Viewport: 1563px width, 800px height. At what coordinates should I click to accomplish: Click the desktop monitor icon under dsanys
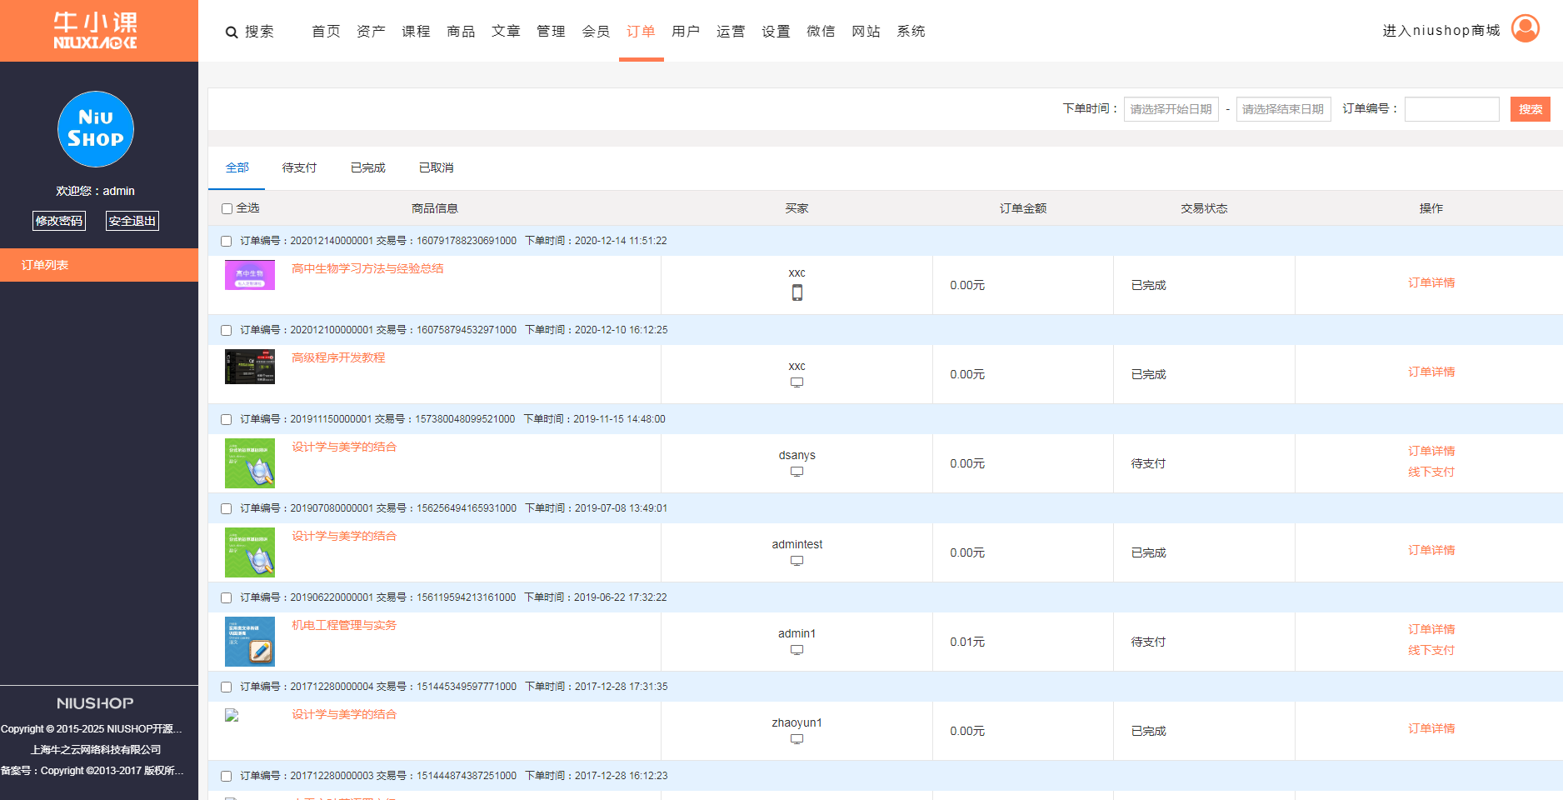click(796, 472)
